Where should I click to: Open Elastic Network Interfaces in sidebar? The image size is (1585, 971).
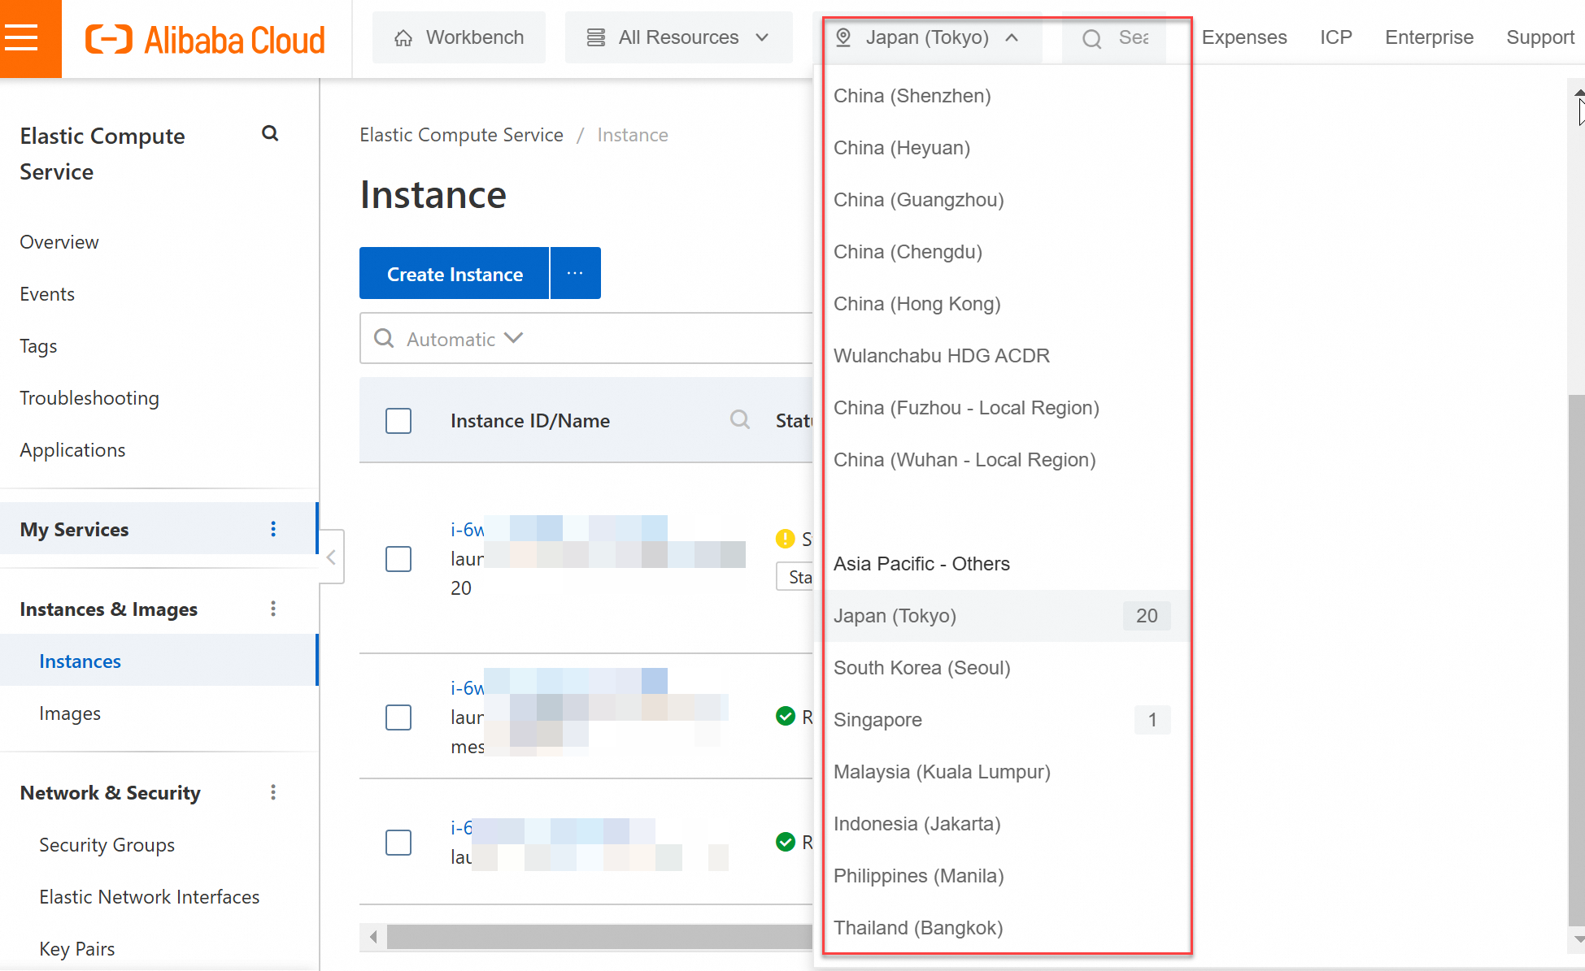150,897
